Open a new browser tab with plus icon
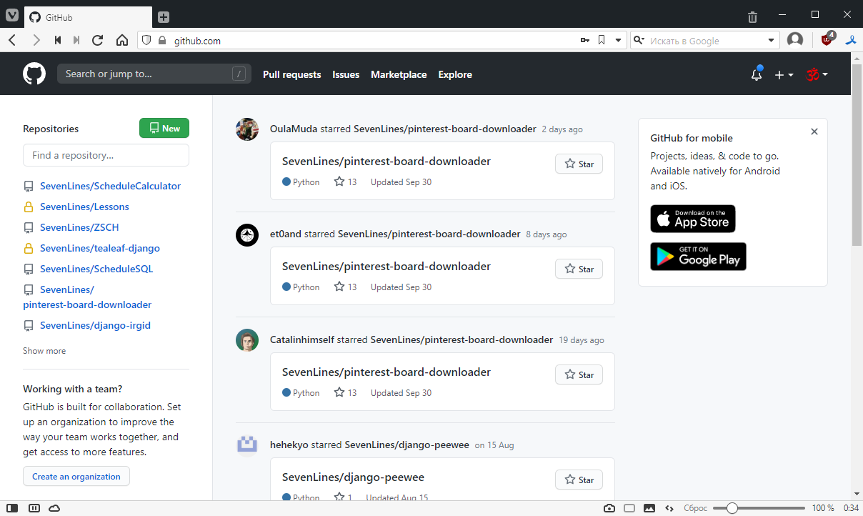 click(164, 17)
